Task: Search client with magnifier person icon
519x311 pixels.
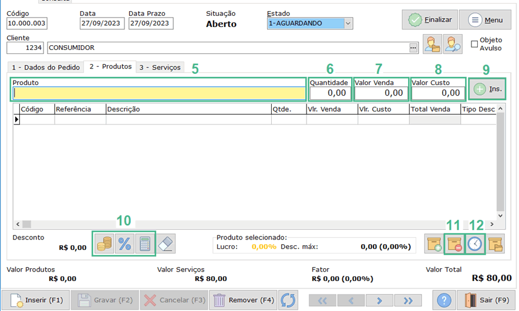Action: click(453, 44)
